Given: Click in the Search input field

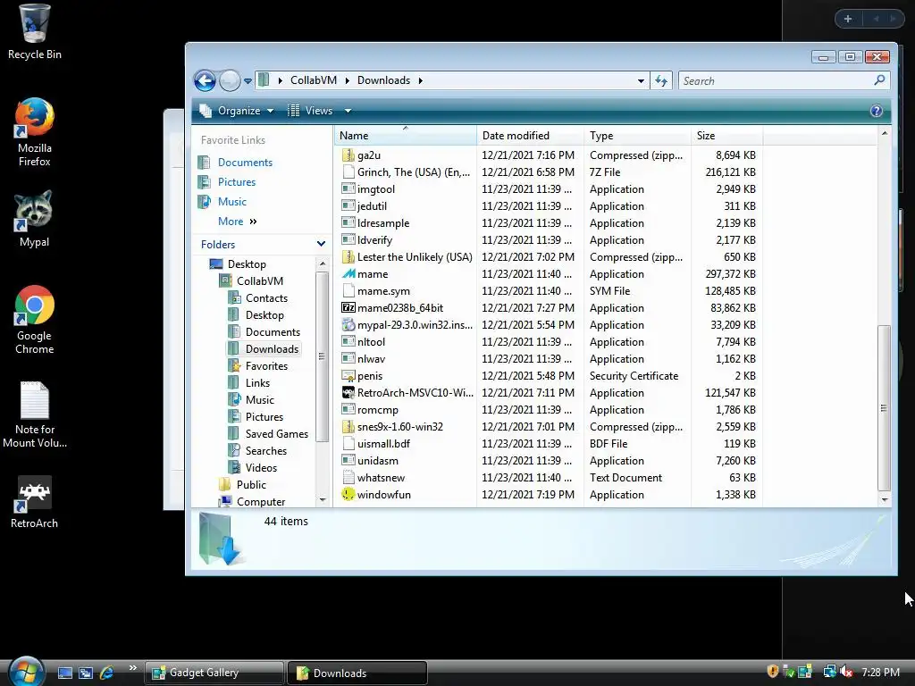Looking at the screenshot, I should click(775, 81).
